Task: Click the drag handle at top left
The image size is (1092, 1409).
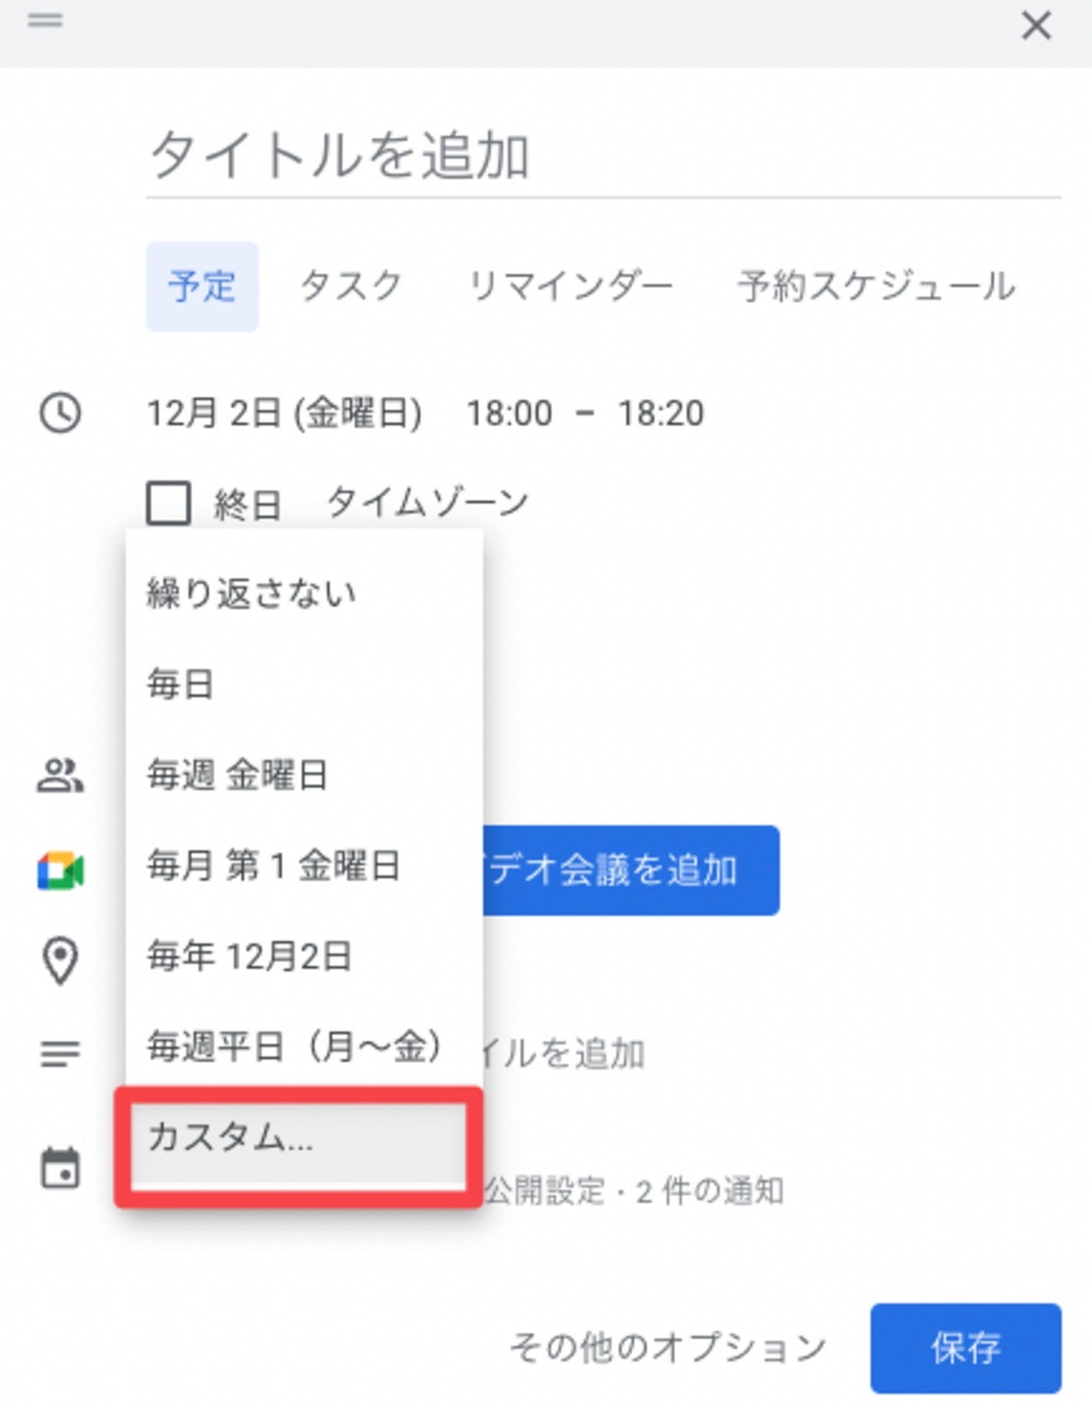Action: tap(45, 20)
